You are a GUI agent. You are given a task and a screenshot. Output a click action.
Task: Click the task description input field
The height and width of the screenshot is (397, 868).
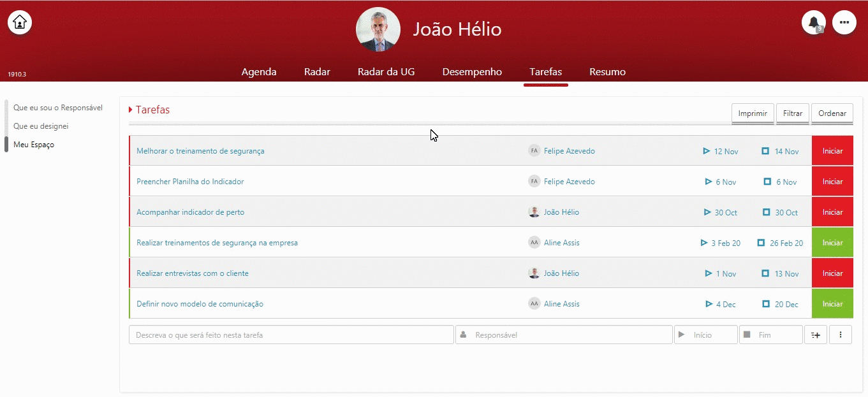[x=291, y=335]
